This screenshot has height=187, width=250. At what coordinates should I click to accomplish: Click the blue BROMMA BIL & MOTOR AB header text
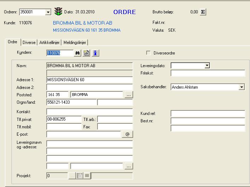coord(83,23)
